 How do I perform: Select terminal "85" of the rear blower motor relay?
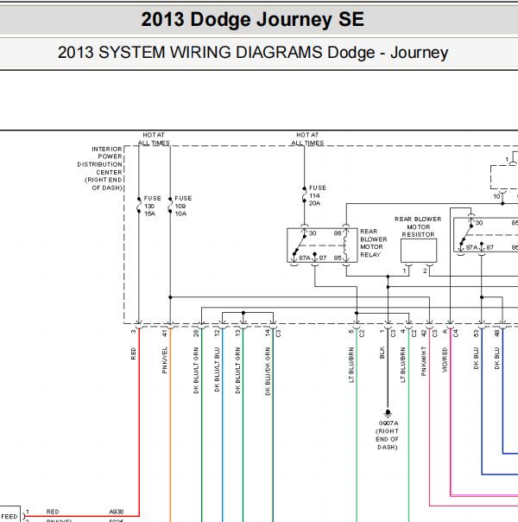[338, 258]
